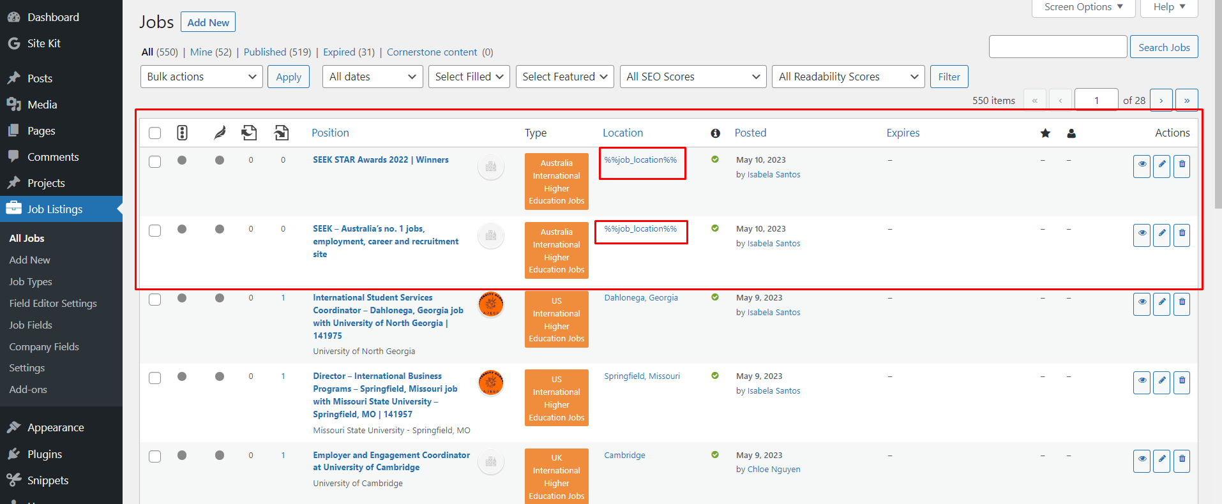Viewport: 1222px width, 504px height.
Task: Click the Job Listings briefcase icon
Action: [x=13, y=209]
